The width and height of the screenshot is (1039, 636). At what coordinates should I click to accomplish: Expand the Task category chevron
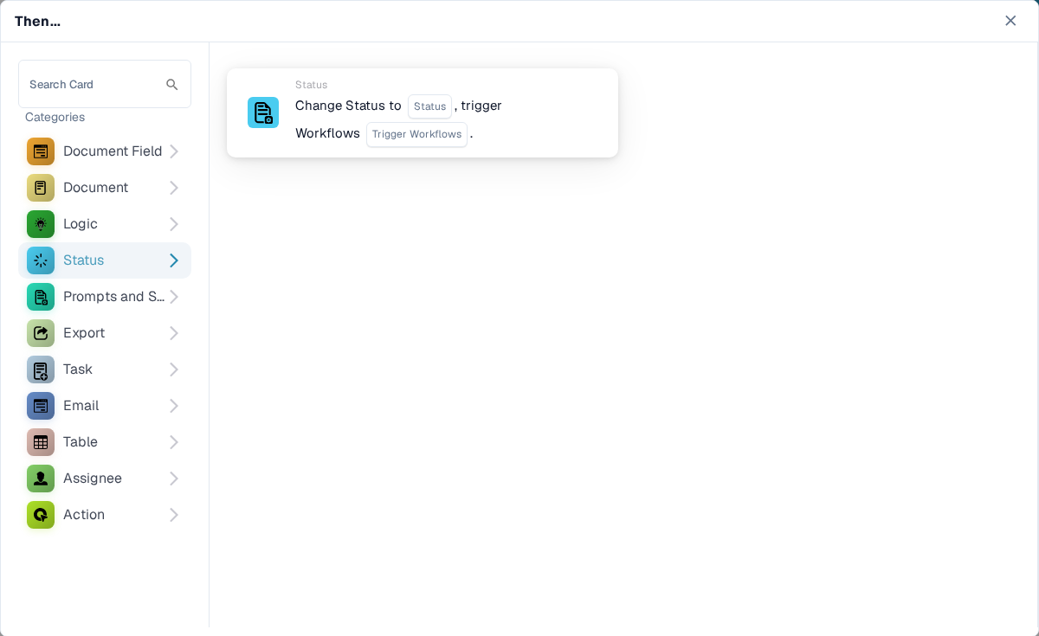(174, 369)
